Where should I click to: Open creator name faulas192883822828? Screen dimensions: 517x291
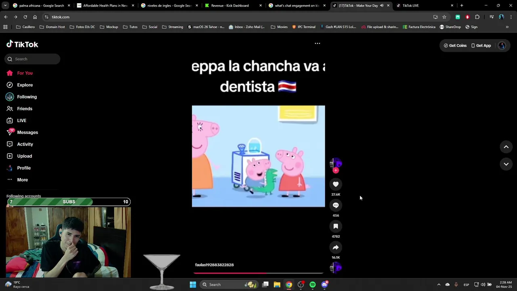[x=214, y=265]
